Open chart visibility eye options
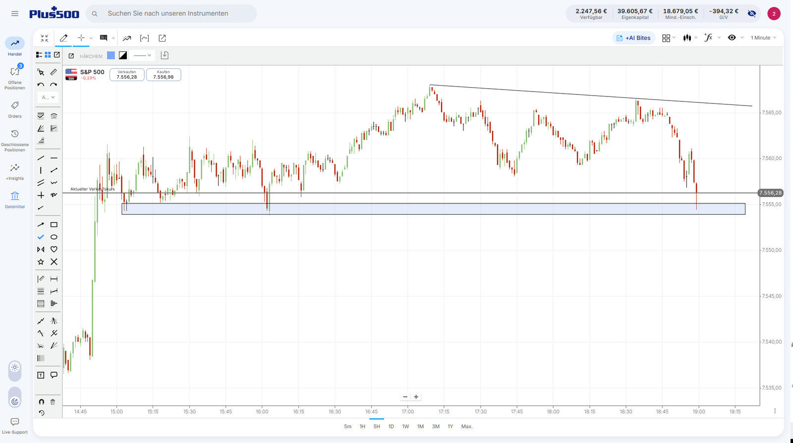Screen dimensions: 793x443 click(x=732, y=38)
